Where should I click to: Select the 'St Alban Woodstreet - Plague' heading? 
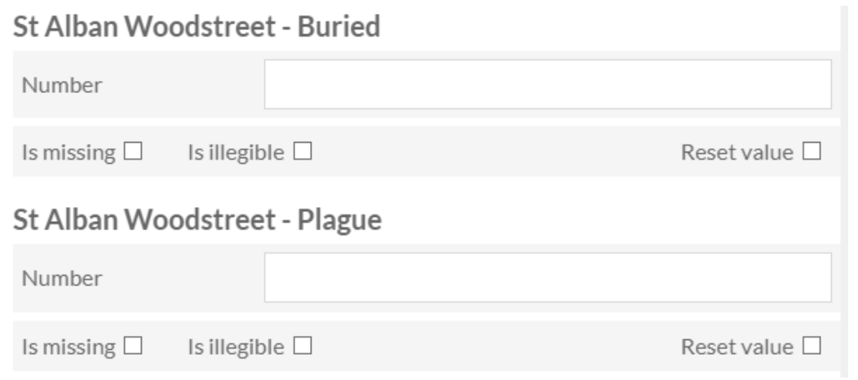197,220
